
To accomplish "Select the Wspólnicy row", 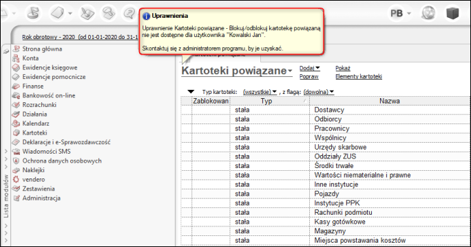I will [326, 138].
